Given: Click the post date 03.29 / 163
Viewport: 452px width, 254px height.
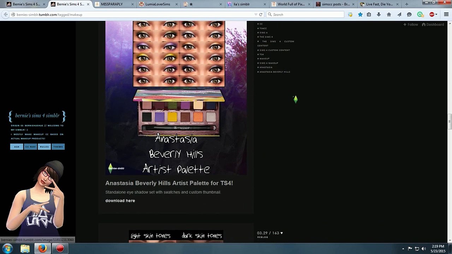Looking at the screenshot, I should tap(268, 233).
